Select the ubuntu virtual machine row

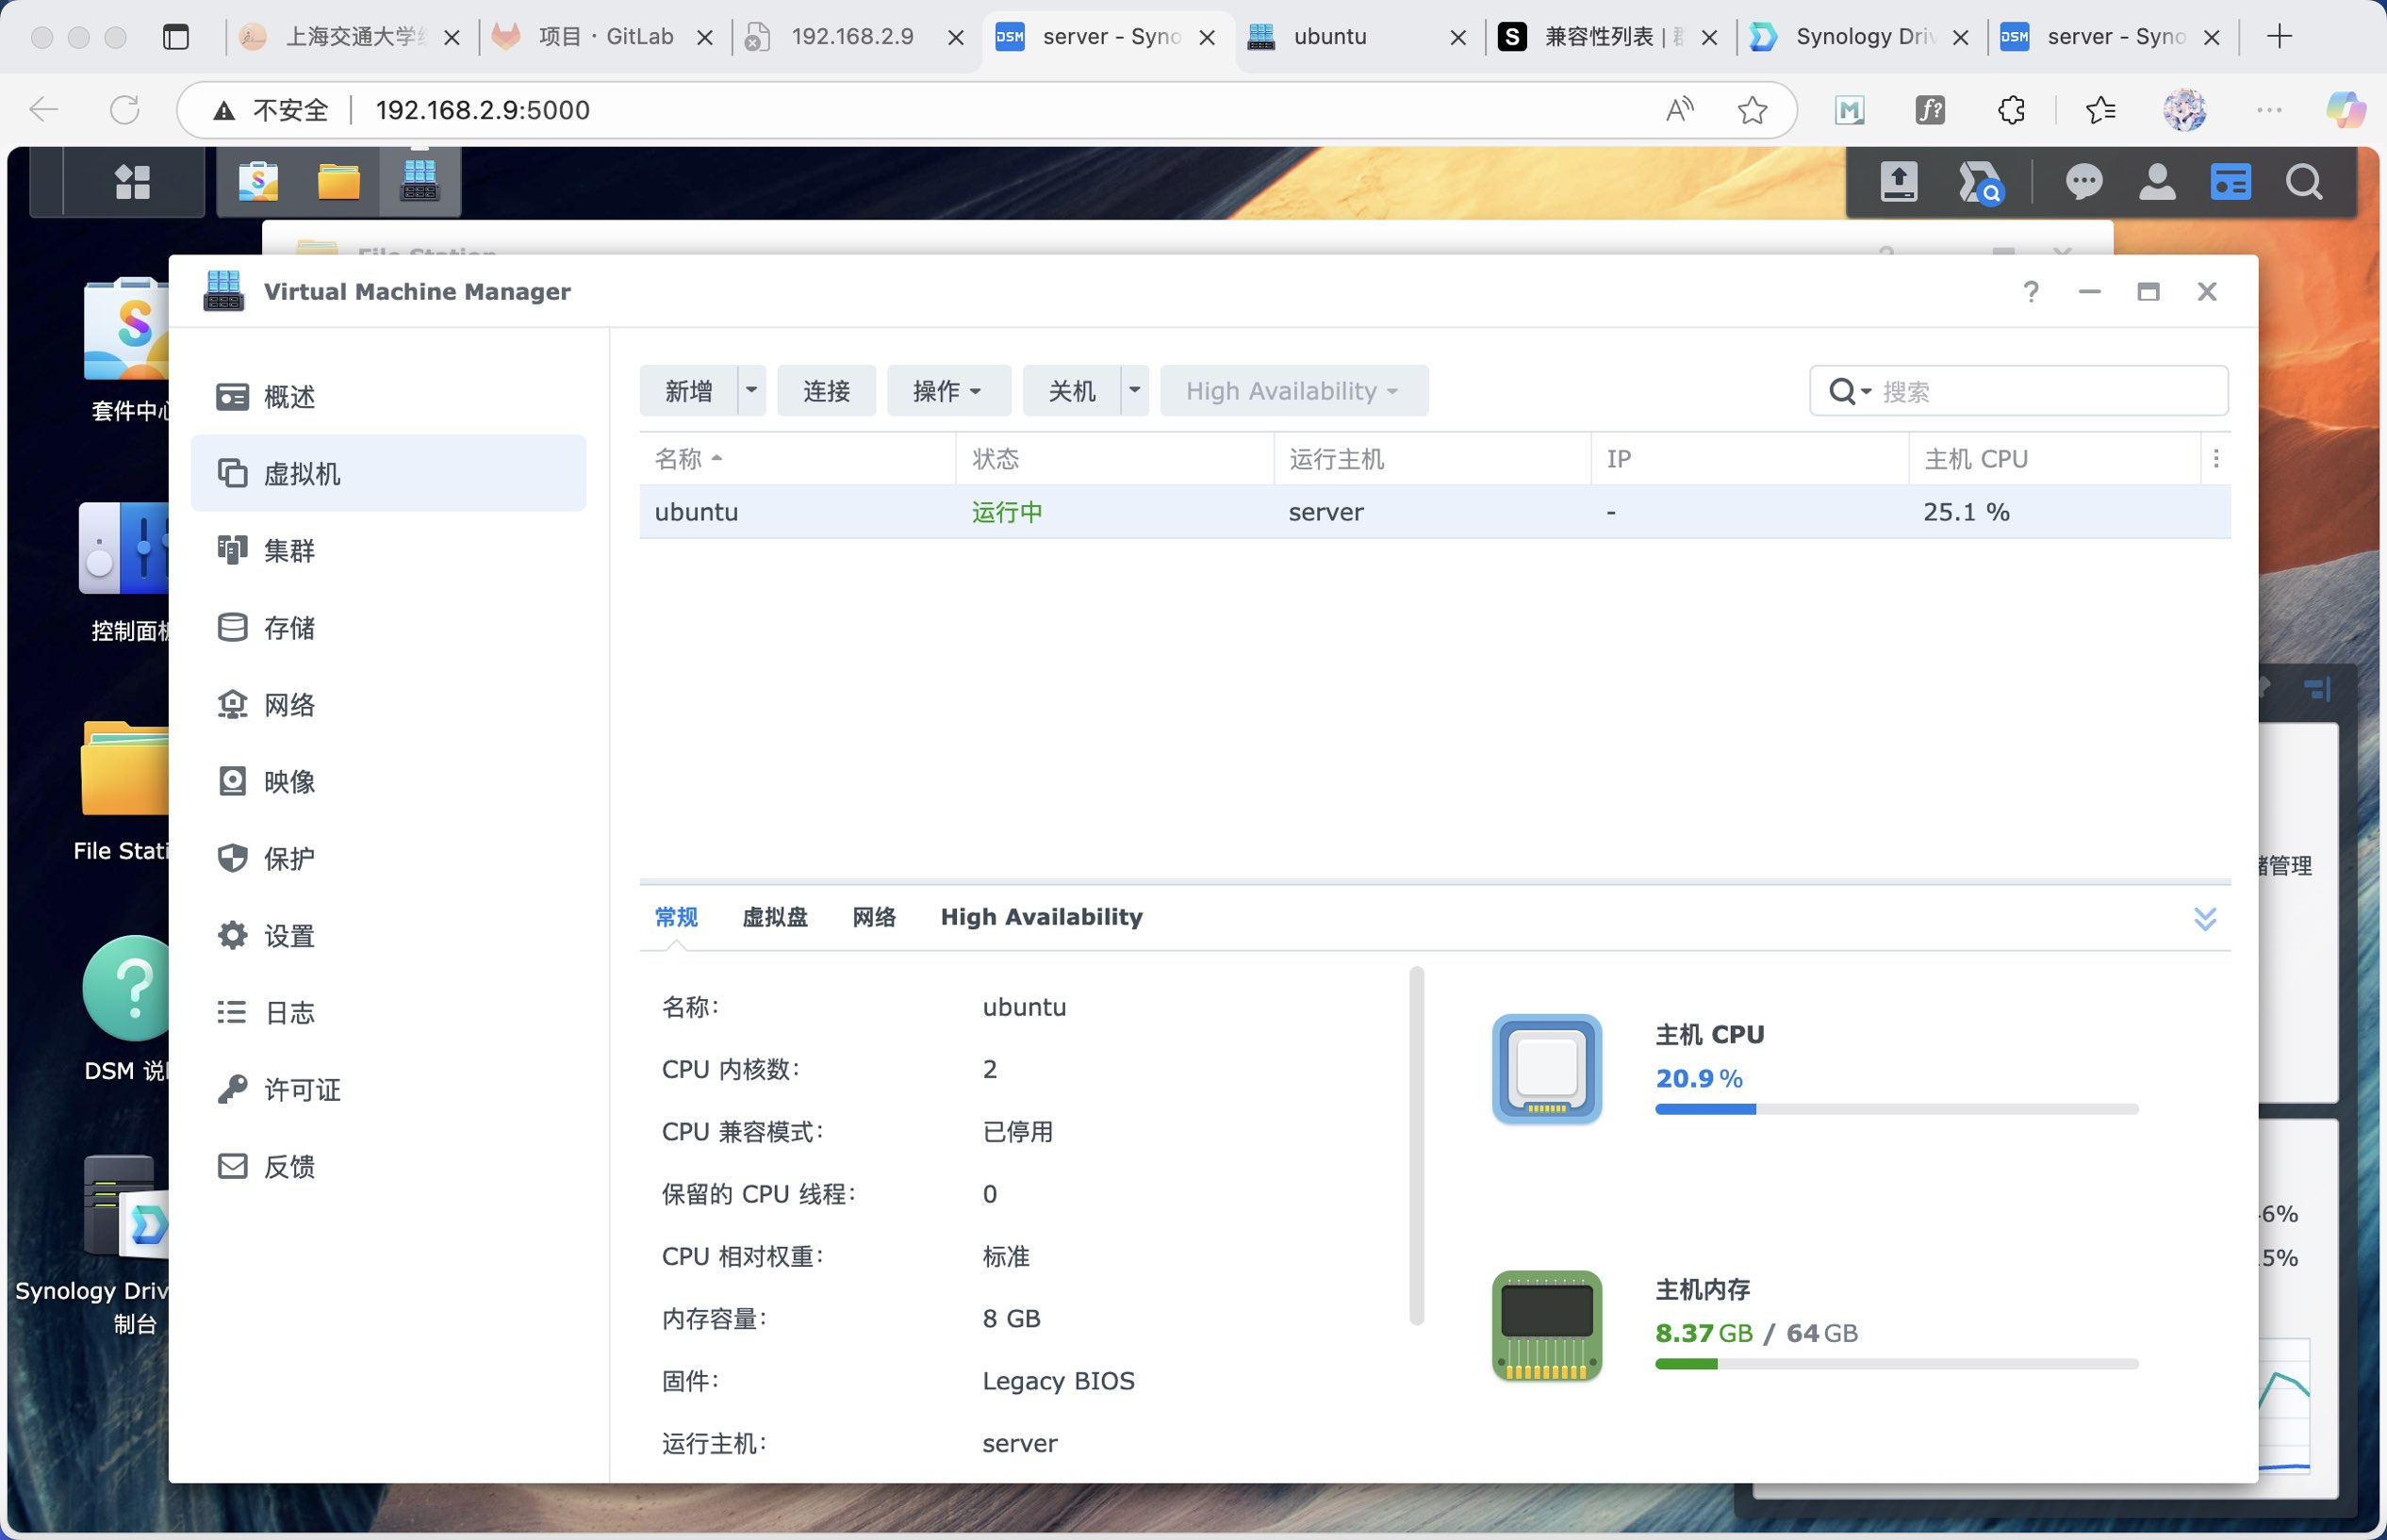tap(1435, 512)
